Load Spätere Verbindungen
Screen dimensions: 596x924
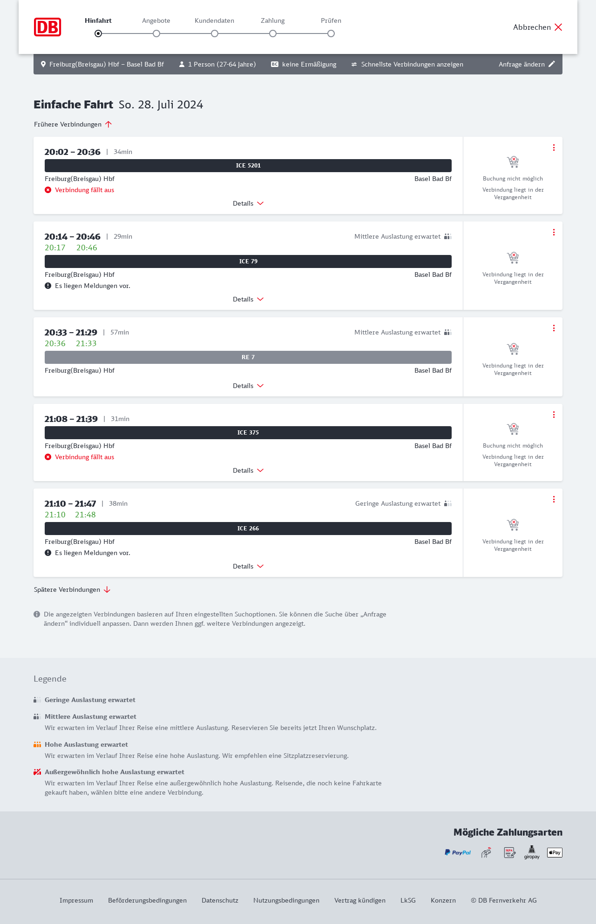tap(72, 589)
